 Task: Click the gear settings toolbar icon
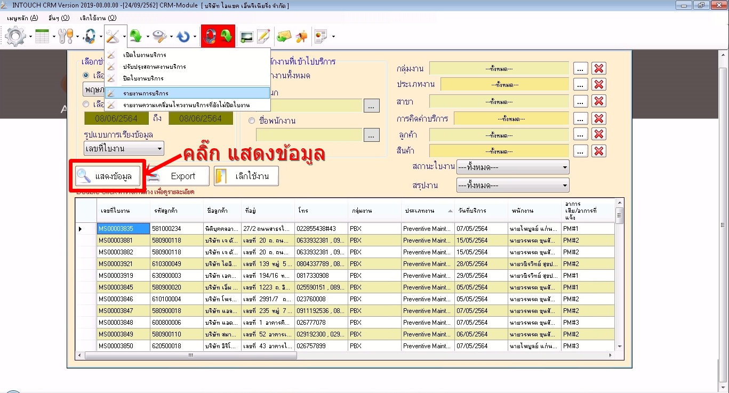click(x=15, y=36)
